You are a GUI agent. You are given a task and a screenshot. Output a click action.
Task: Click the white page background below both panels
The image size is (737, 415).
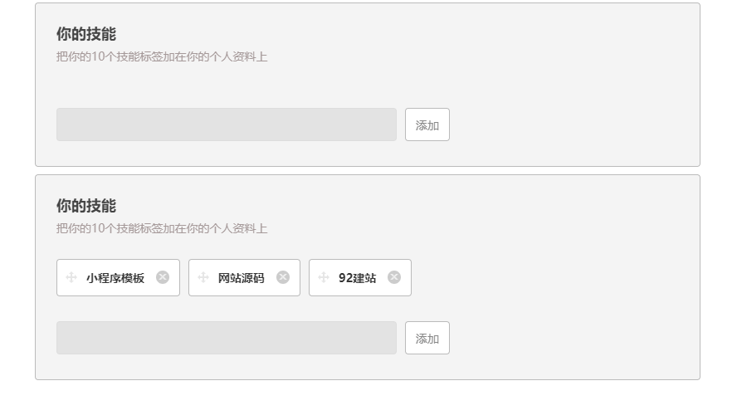[368, 398]
